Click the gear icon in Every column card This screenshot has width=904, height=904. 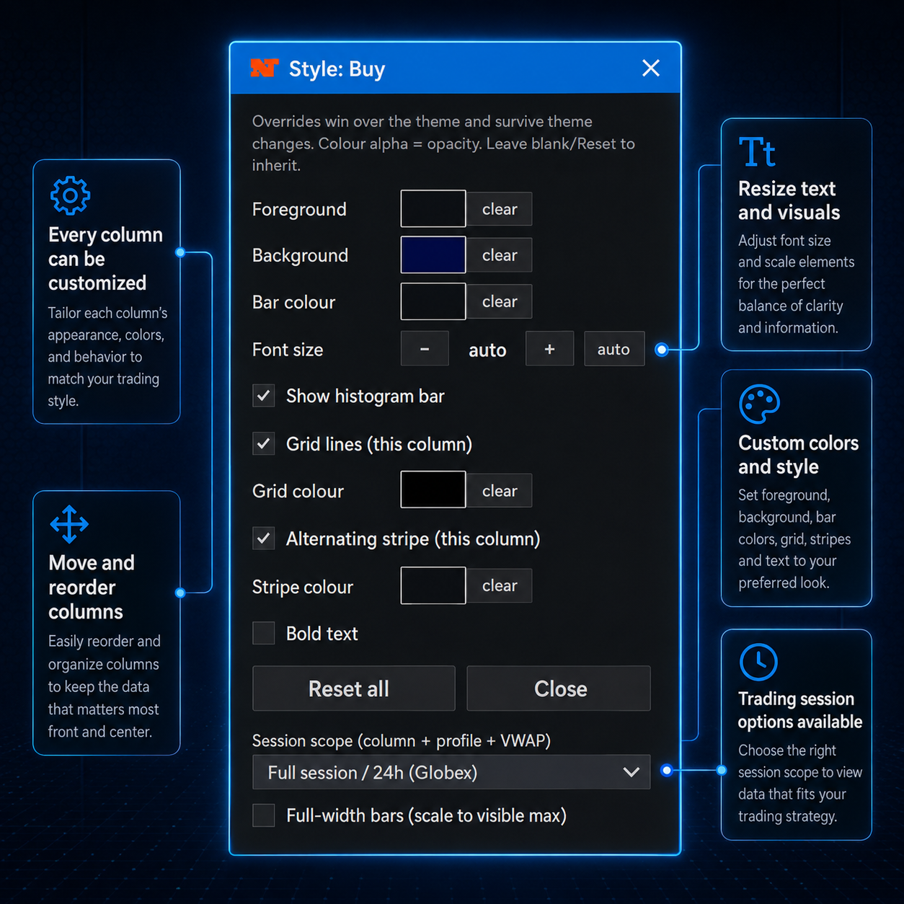pos(70,195)
